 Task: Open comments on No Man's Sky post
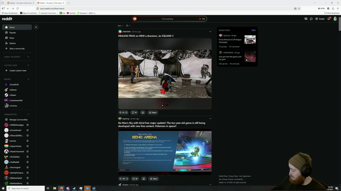[135, 179]
